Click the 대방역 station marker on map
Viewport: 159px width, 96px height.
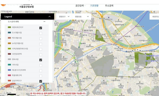point(126,52)
